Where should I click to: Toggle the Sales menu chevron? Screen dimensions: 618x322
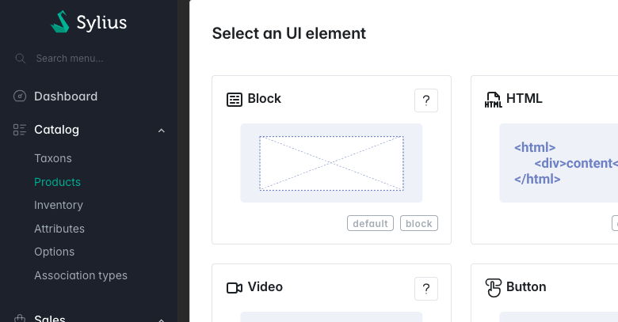[x=162, y=318]
